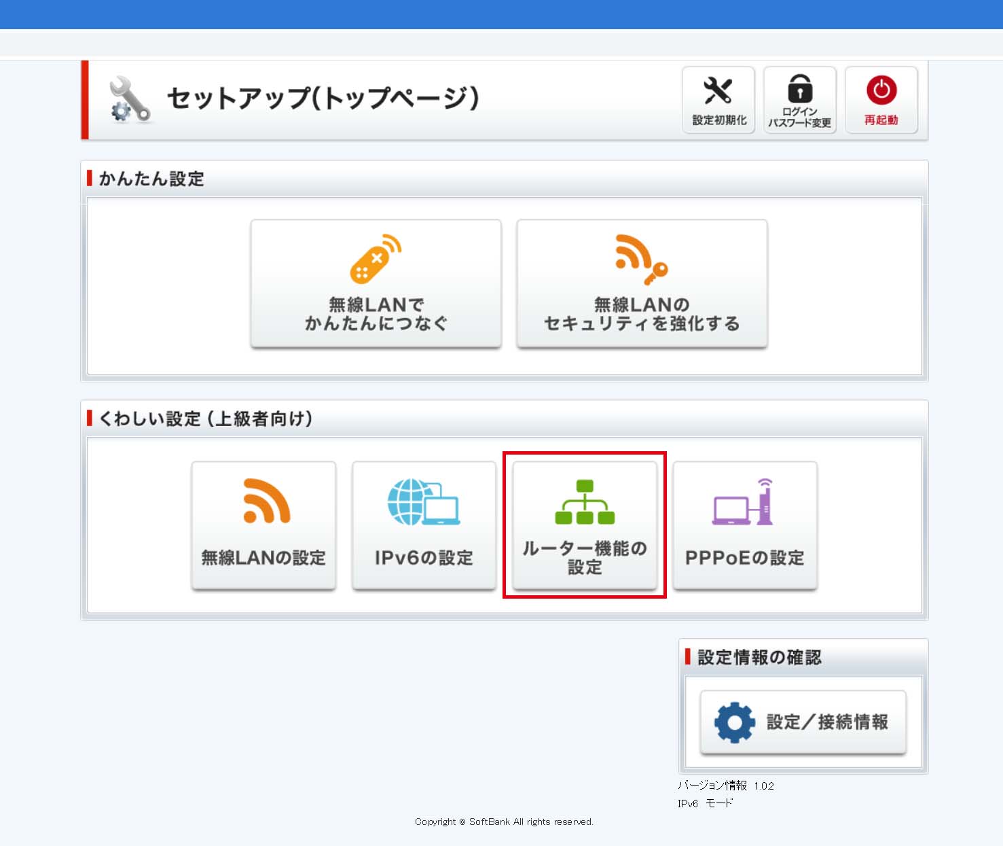Click the バージョン情報 1.0.2 text

726,786
